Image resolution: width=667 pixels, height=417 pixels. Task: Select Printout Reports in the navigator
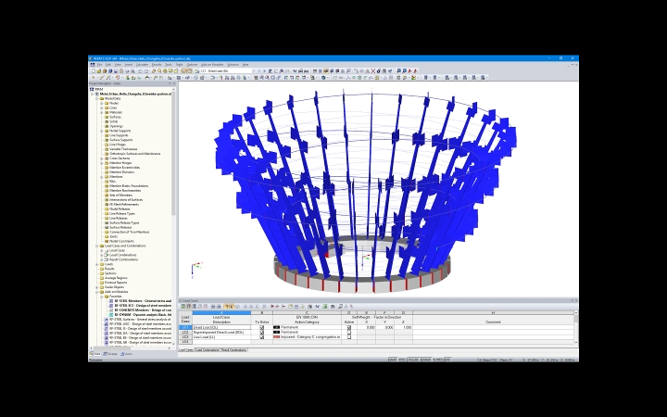point(116,283)
